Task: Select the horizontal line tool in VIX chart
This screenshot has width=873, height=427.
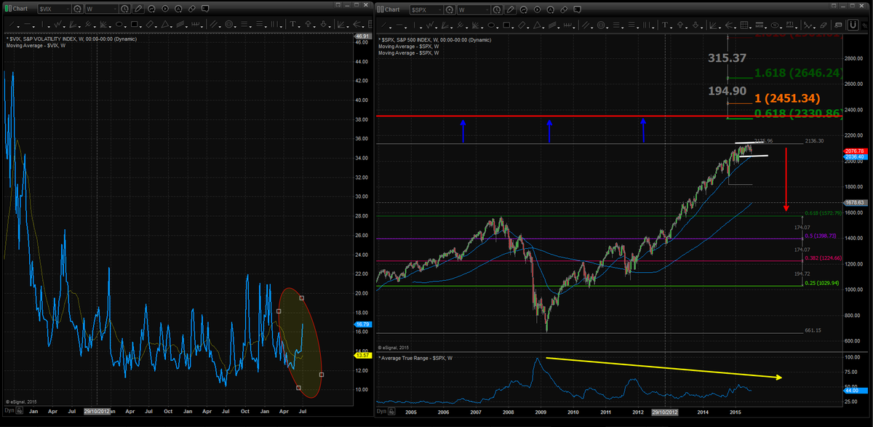Action: coord(28,24)
